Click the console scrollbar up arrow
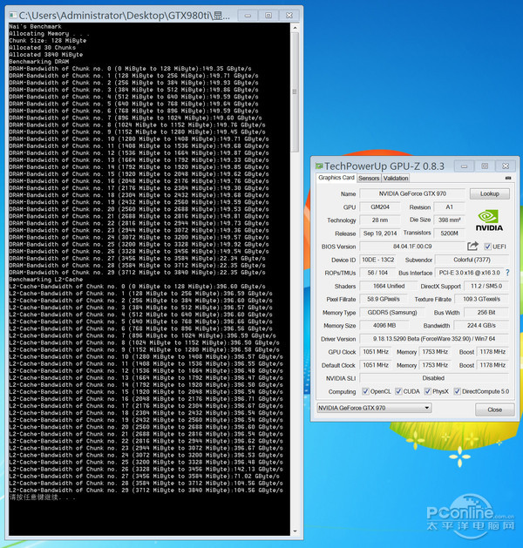The height and width of the screenshot is (548, 523). (295, 27)
